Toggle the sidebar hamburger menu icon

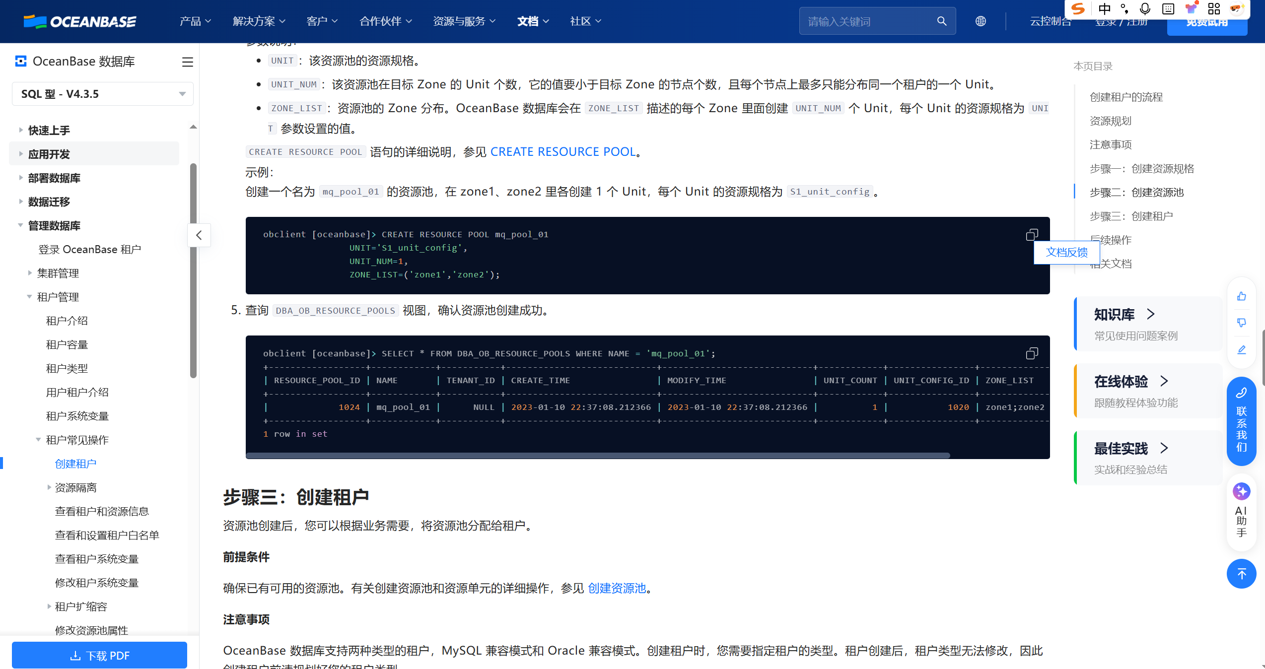(187, 62)
